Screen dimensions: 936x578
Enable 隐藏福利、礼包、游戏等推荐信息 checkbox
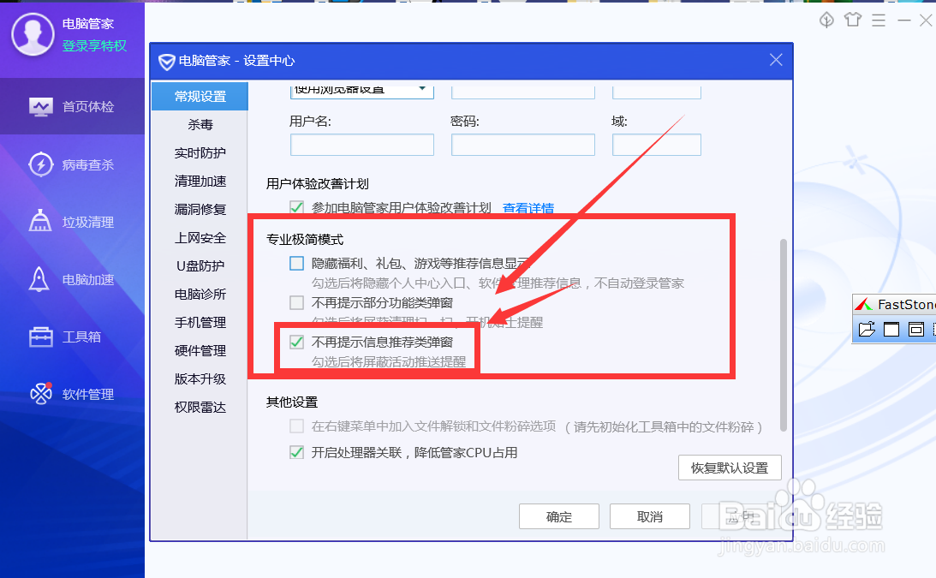296,264
